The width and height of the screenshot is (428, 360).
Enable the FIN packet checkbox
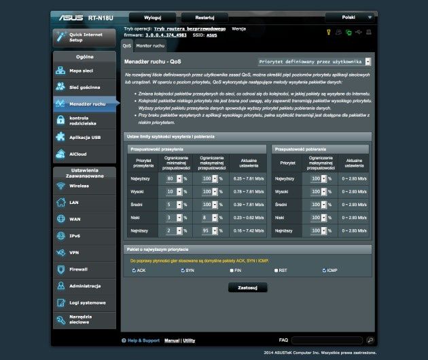point(232,271)
